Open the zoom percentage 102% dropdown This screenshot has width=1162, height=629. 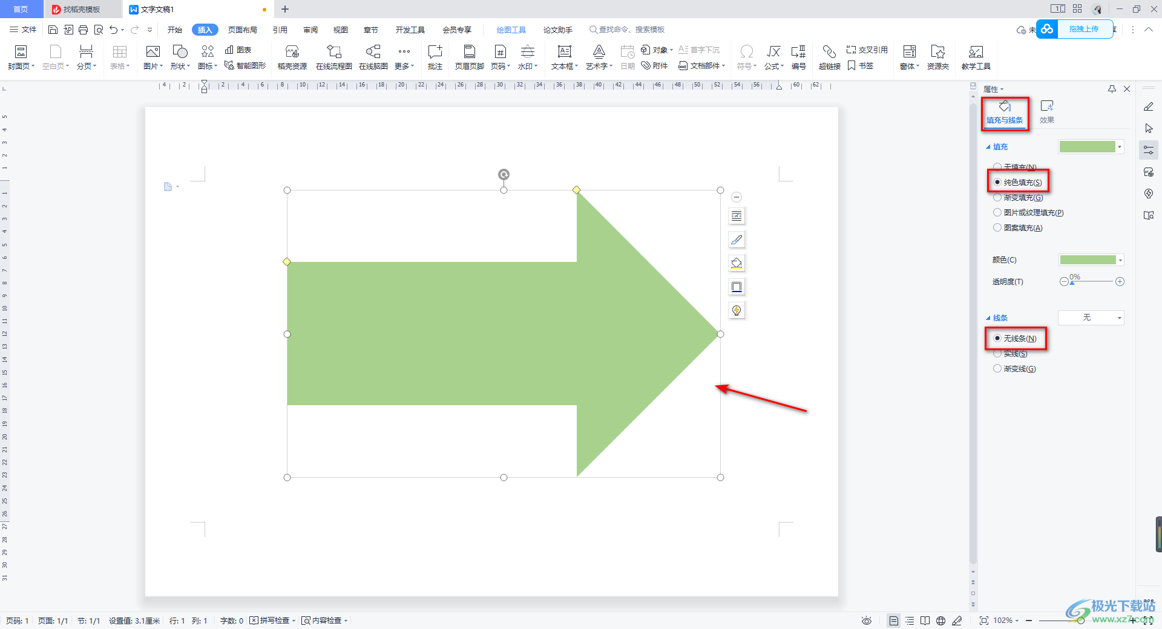point(1006,621)
